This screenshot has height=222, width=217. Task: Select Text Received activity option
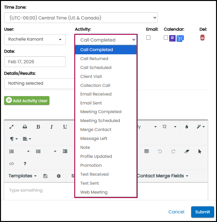(x=106, y=174)
